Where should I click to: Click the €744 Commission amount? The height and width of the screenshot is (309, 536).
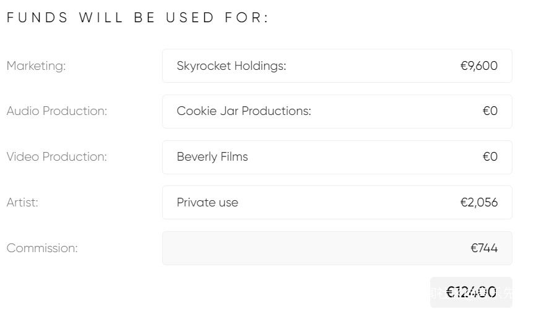coord(484,248)
